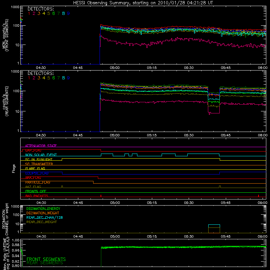The width and height of the screenshot is (270, 270).
Task: Select red detector 1 in front segments legend
Action: point(29,13)
